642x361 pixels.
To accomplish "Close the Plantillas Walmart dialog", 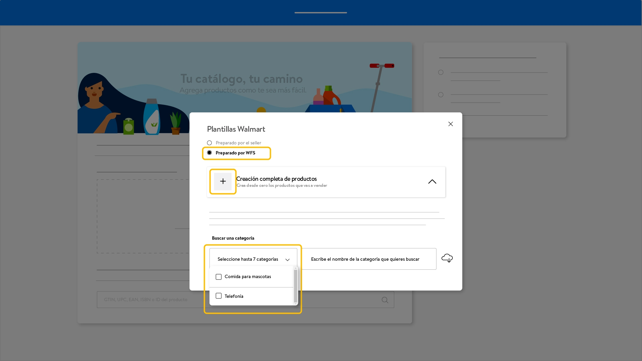I will pyautogui.click(x=450, y=124).
